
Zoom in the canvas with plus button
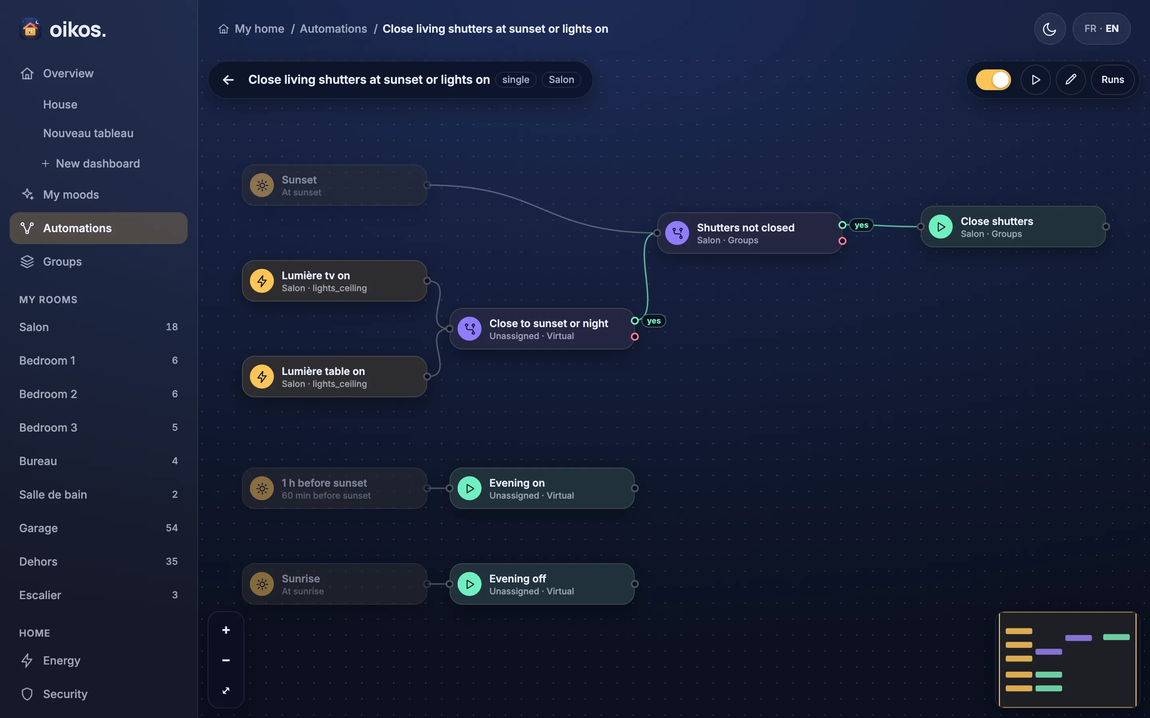(x=226, y=630)
